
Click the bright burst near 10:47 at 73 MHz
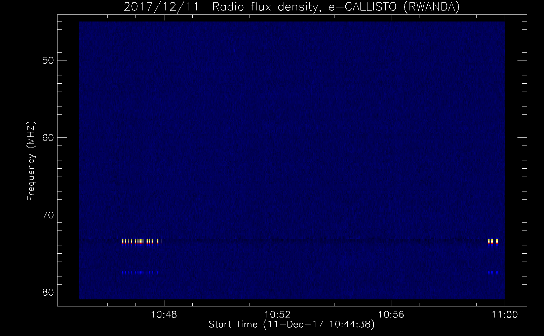pyautogui.click(x=142, y=242)
